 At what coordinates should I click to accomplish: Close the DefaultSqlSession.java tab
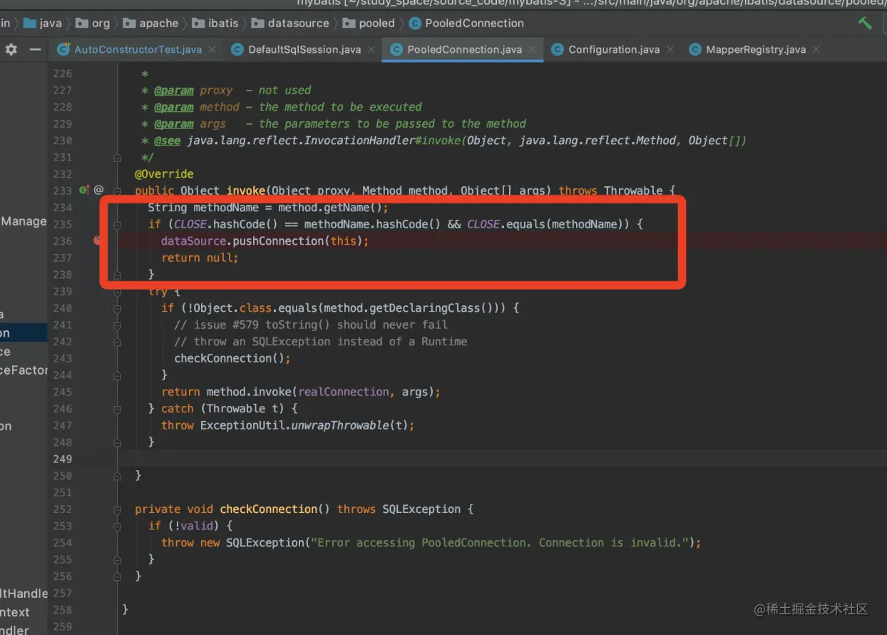(372, 49)
